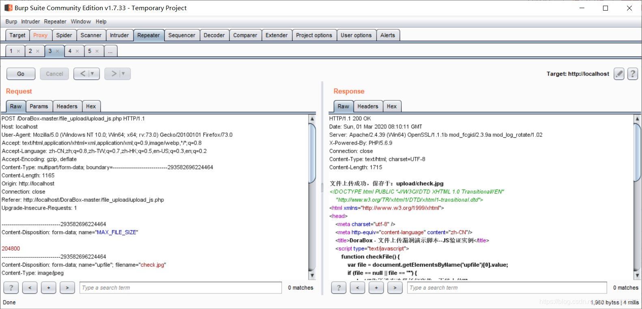Open the Alerts tab
This screenshot has height=309, width=642.
(x=388, y=35)
